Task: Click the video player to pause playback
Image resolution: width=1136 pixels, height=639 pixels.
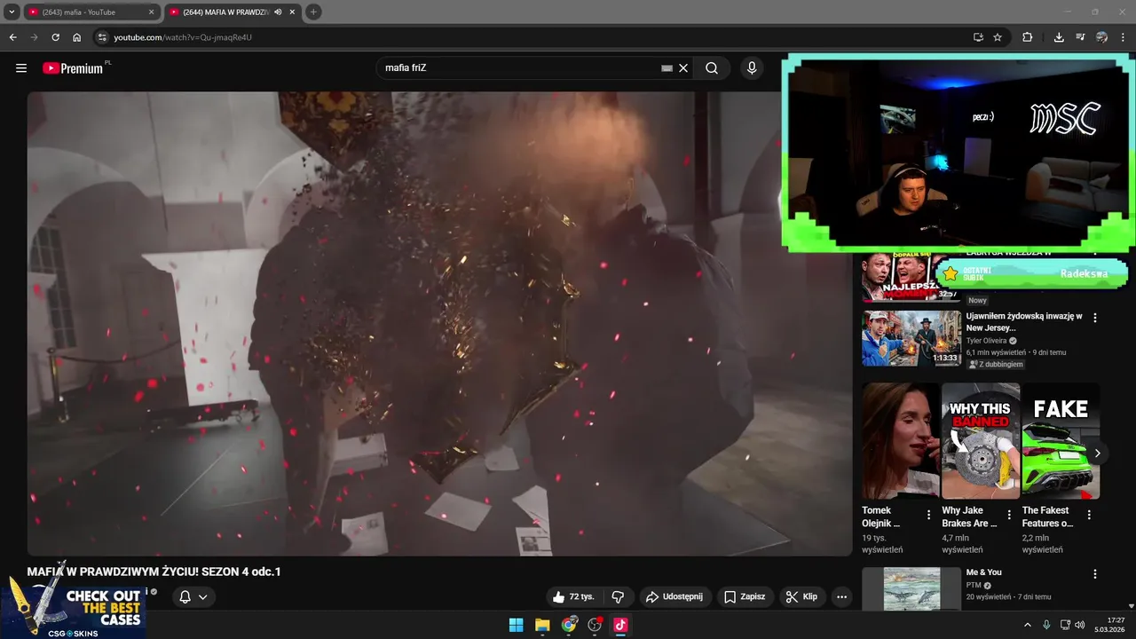Action: pos(439,324)
